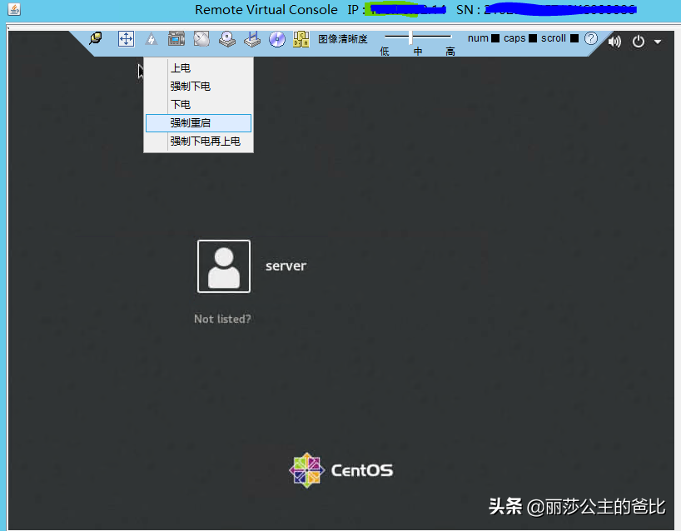Select 上电 from the power menu
The width and height of the screenshot is (681, 531).
(x=181, y=67)
